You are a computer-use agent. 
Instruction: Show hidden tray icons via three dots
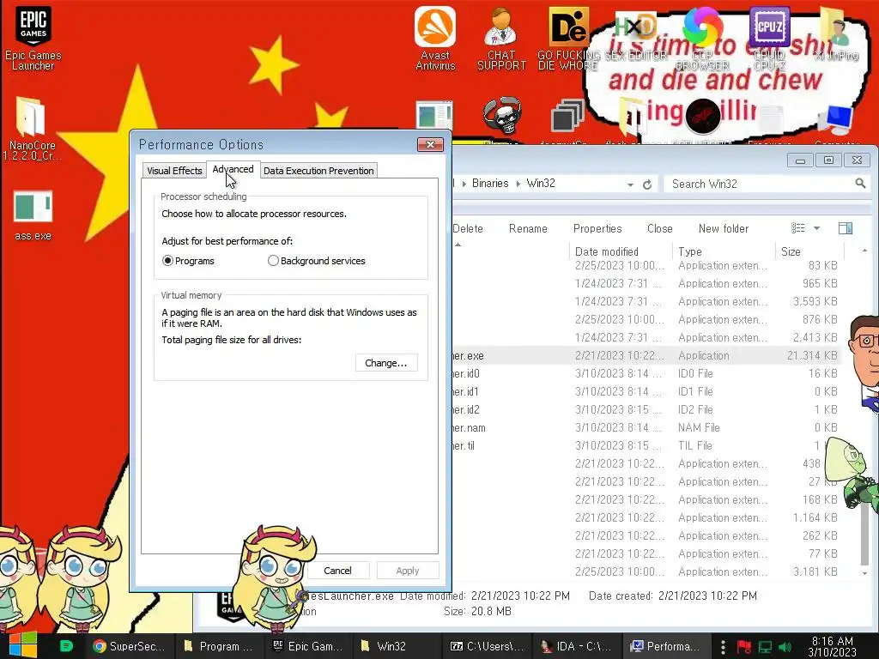723,647
